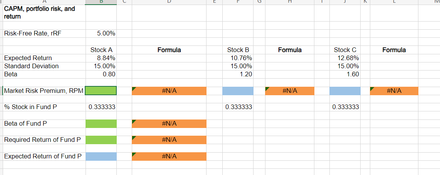Select the Formula header next to Stock B
Viewport: 440px width, 175px height.
coord(290,50)
